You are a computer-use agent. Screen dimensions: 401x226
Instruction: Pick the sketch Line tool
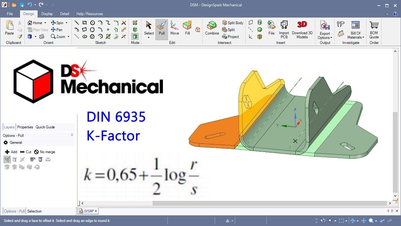(x=77, y=23)
